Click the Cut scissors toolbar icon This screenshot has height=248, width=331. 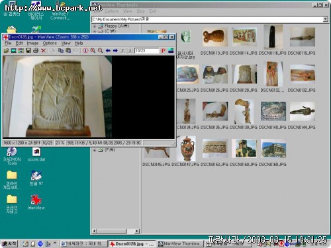click(53, 51)
